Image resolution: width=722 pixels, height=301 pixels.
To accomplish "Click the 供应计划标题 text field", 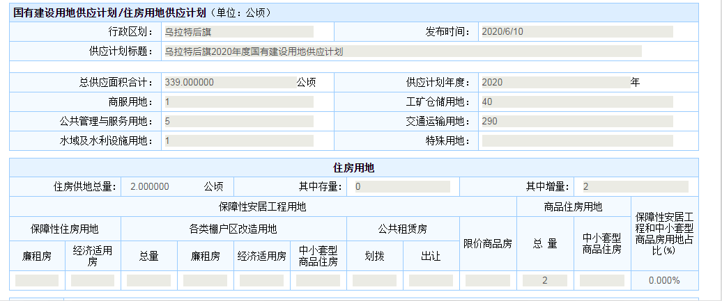I will pos(401,51).
